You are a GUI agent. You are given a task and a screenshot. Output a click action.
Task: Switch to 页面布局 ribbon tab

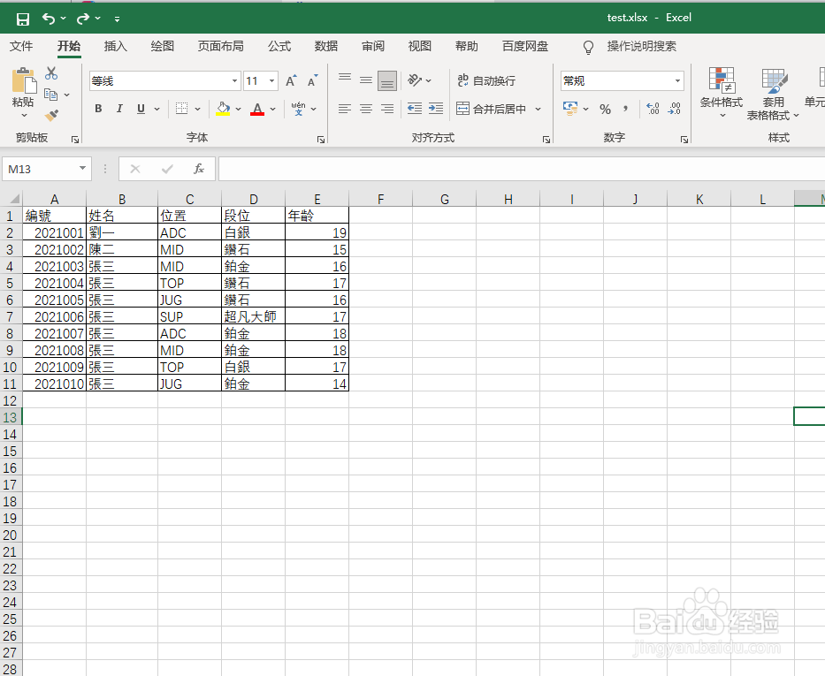220,46
